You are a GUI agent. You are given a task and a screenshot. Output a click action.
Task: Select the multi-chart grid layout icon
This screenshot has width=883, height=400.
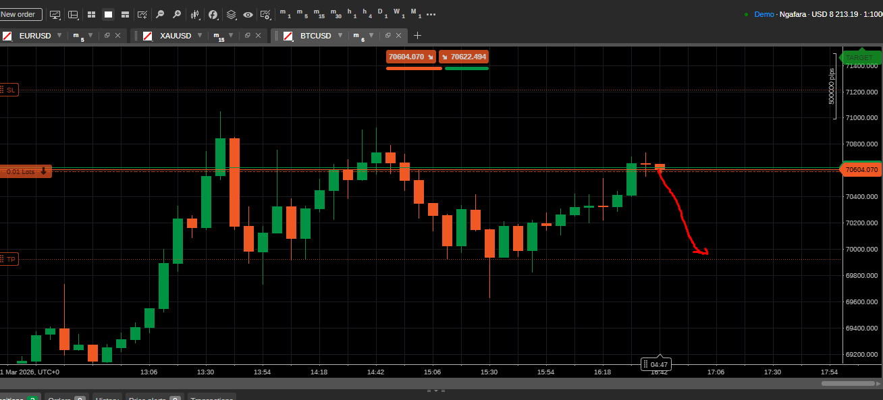(x=91, y=14)
